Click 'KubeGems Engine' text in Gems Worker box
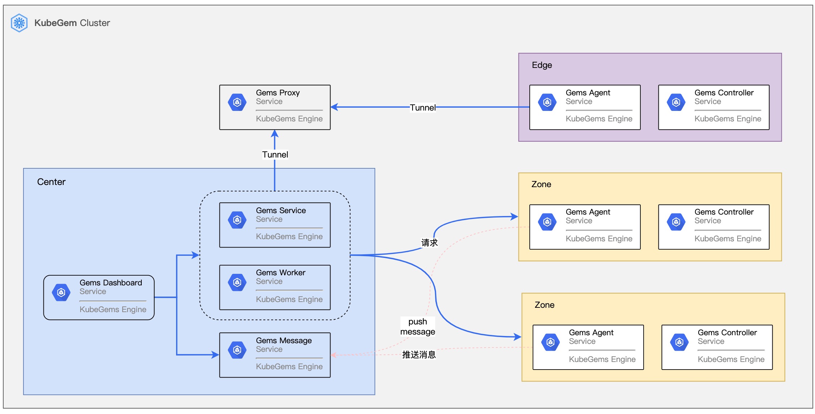Viewport: 815px width, 414px height. click(289, 299)
